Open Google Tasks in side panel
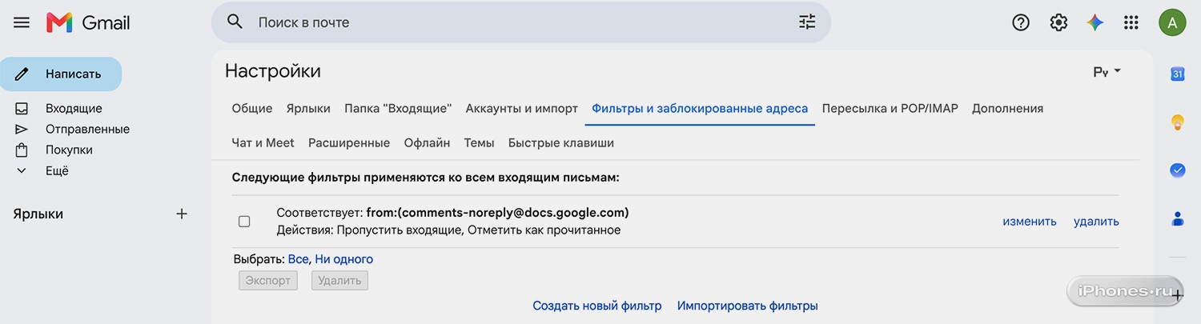Screen dimensions: 1201x324 click(1178, 170)
